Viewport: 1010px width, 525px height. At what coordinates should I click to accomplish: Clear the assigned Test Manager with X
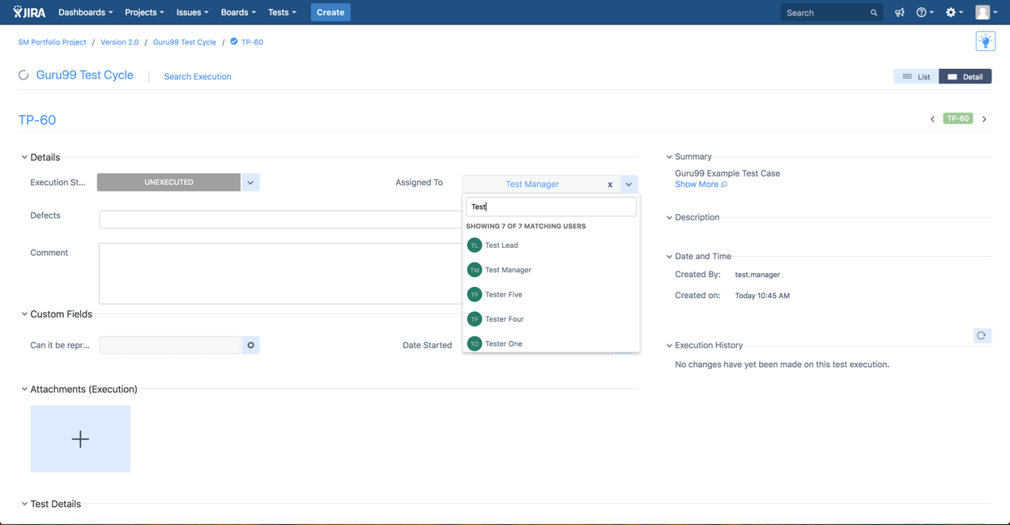(610, 185)
